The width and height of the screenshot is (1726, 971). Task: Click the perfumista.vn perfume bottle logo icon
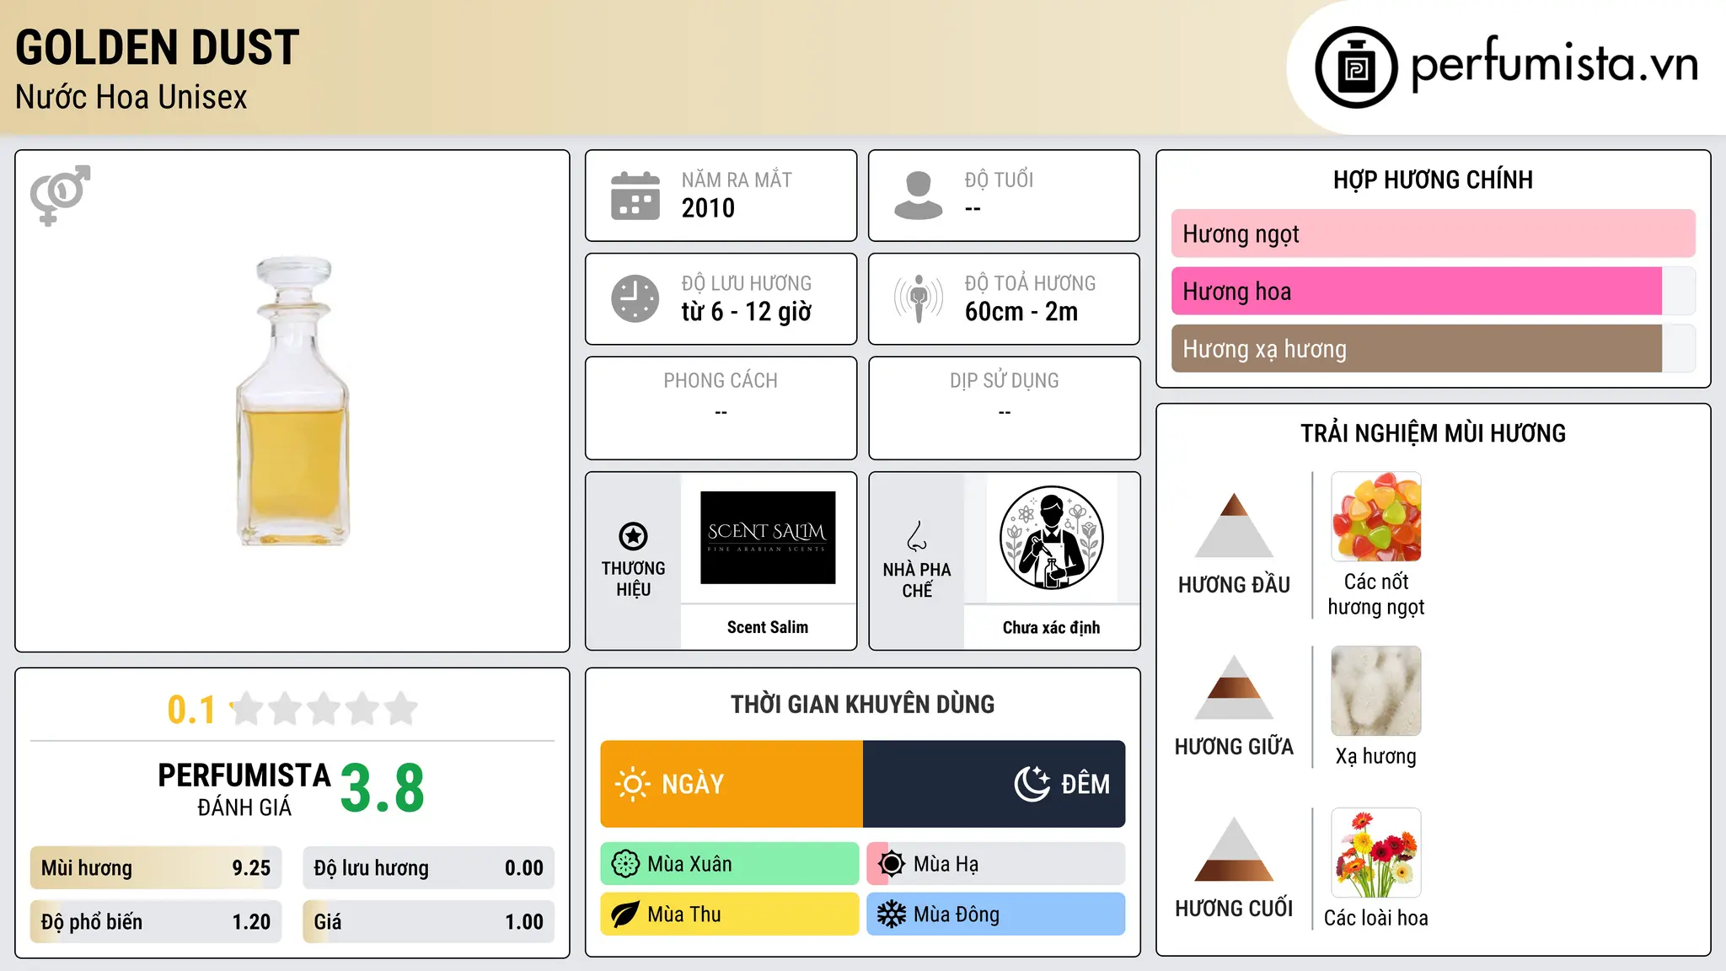point(1356,67)
